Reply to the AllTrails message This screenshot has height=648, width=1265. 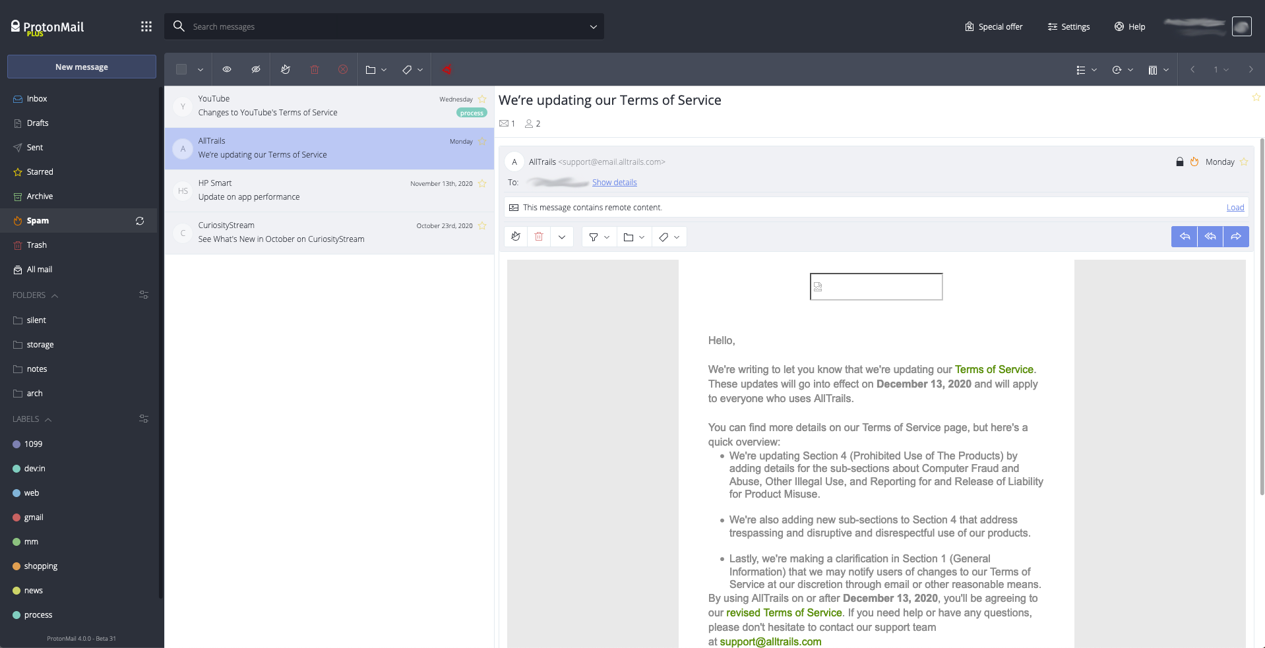click(1185, 237)
